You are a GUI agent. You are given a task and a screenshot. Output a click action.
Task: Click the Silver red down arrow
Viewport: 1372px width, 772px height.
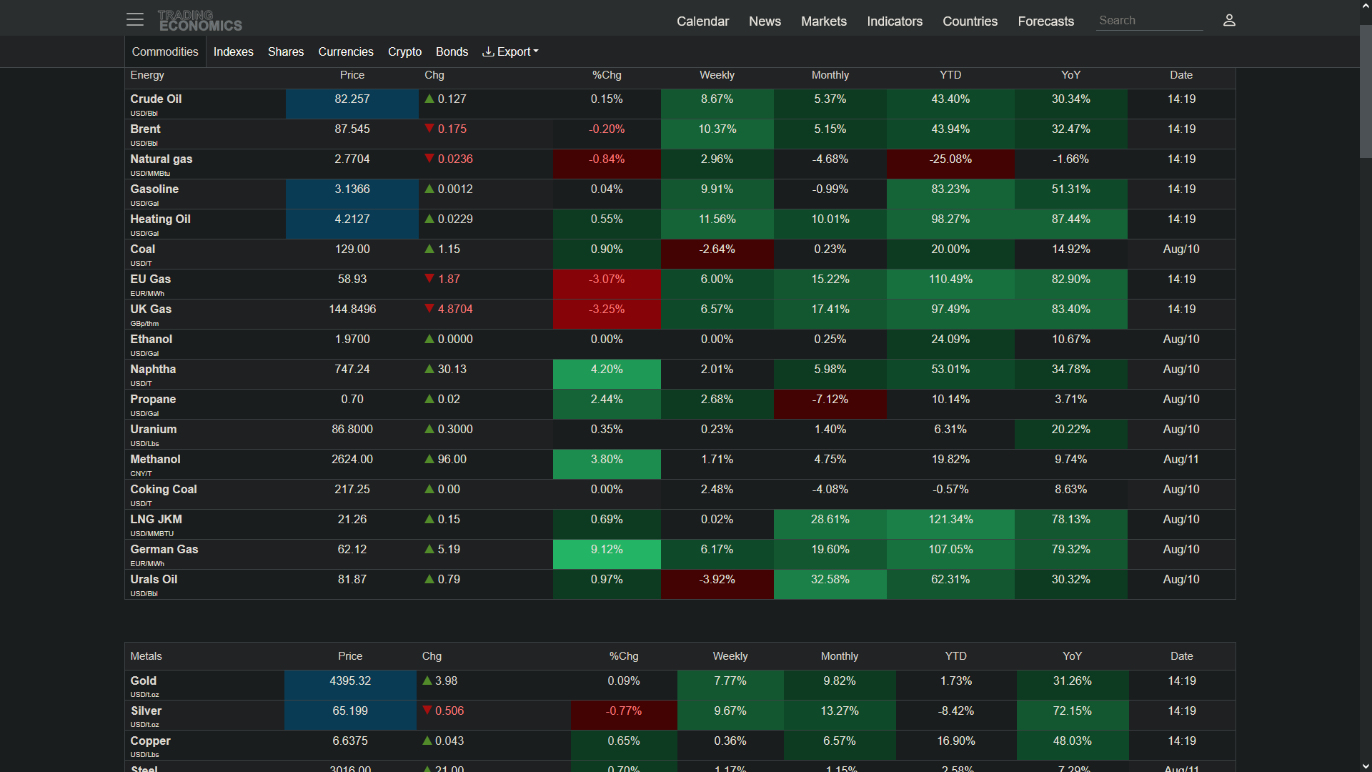[x=427, y=711]
